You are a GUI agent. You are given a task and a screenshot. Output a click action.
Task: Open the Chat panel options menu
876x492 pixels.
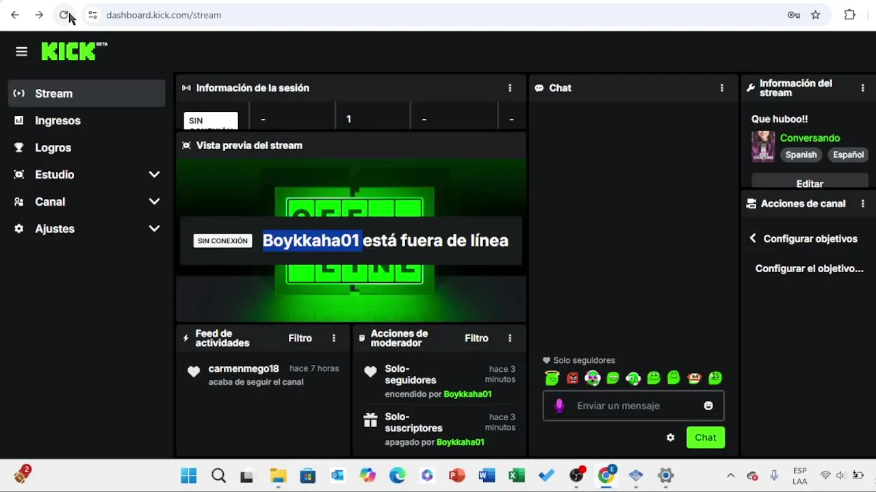tap(722, 88)
